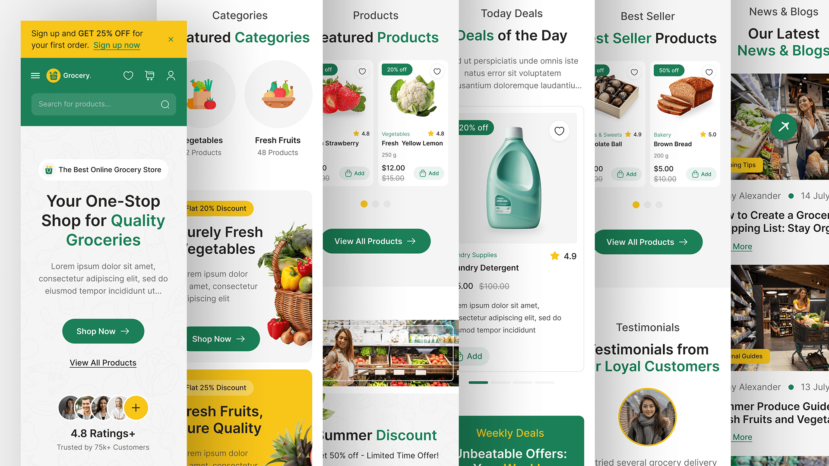The image size is (829, 466).
Task: Toggle wishlist heart on Laundry Detergent
Action: 559,131
